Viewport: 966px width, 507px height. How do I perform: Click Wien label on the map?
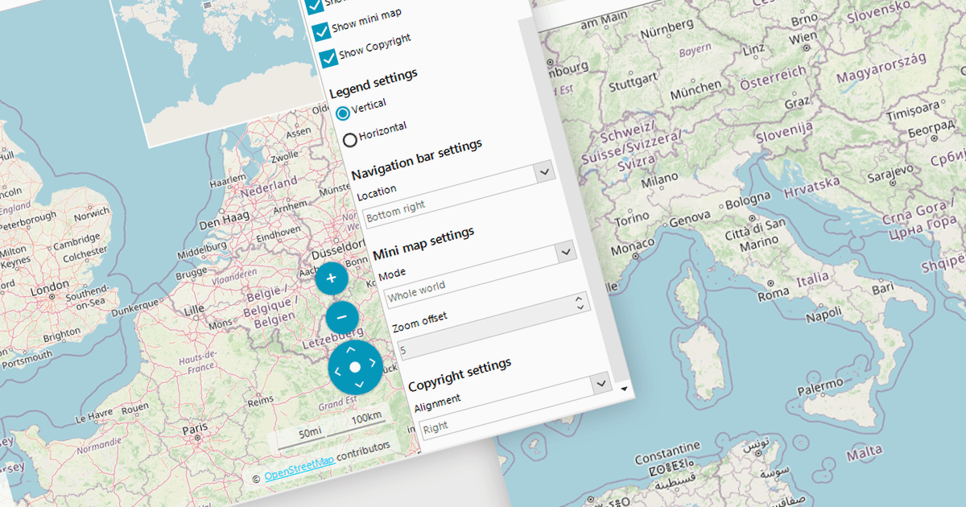click(x=803, y=39)
